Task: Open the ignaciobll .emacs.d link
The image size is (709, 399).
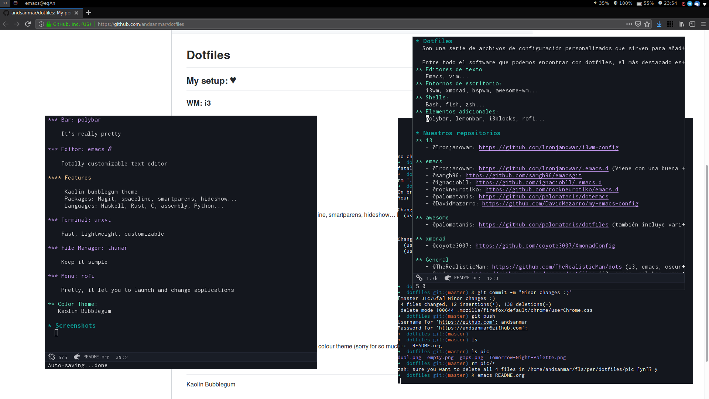Action: (538, 183)
